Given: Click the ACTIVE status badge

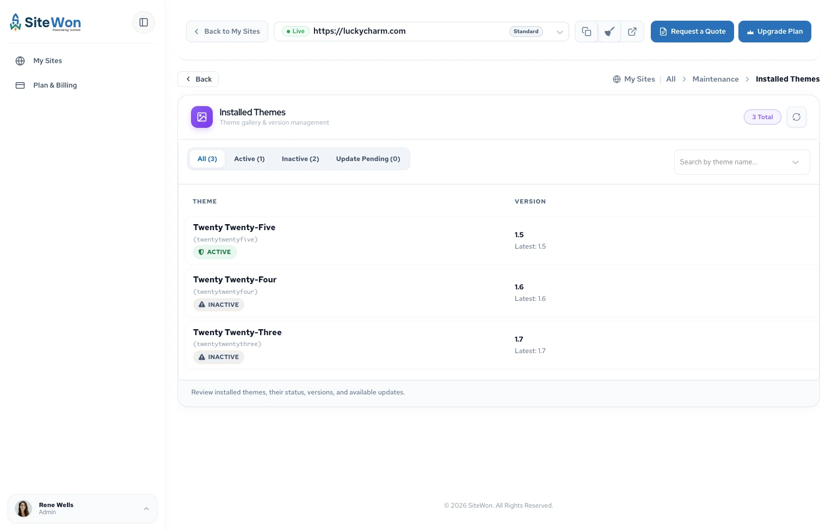Looking at the screenshot, I should [215, 252].
